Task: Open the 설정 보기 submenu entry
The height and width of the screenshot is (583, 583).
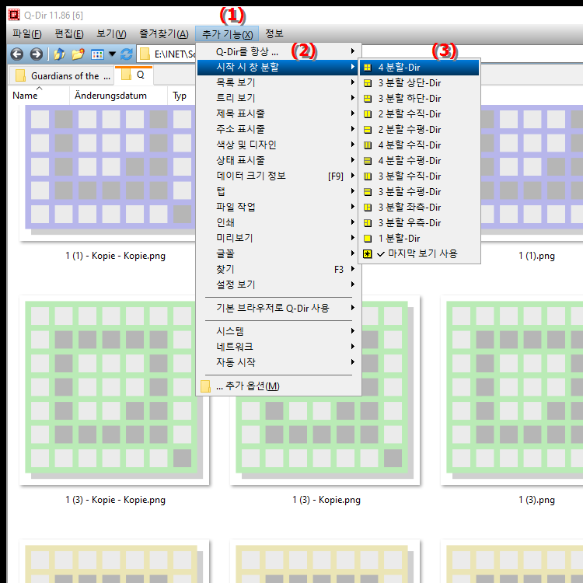Action: [278, 285]
